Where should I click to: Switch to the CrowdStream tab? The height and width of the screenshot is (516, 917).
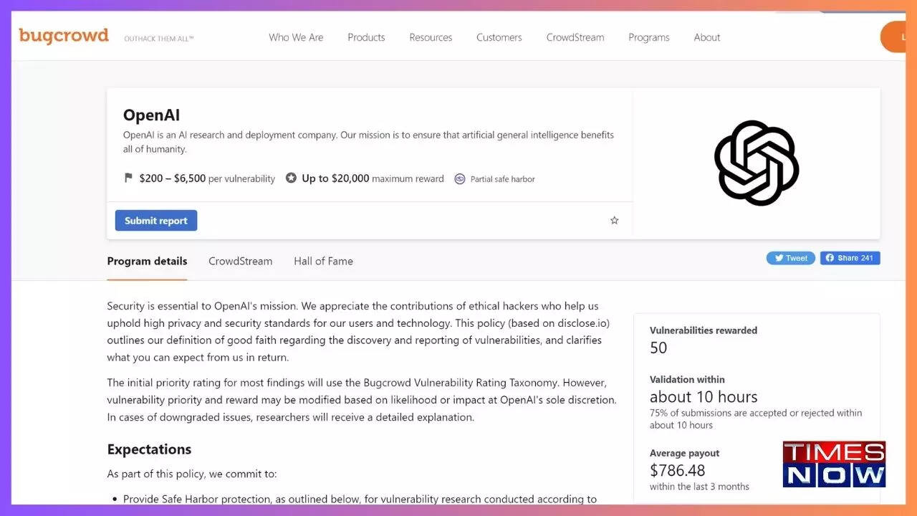click(240, 261)
